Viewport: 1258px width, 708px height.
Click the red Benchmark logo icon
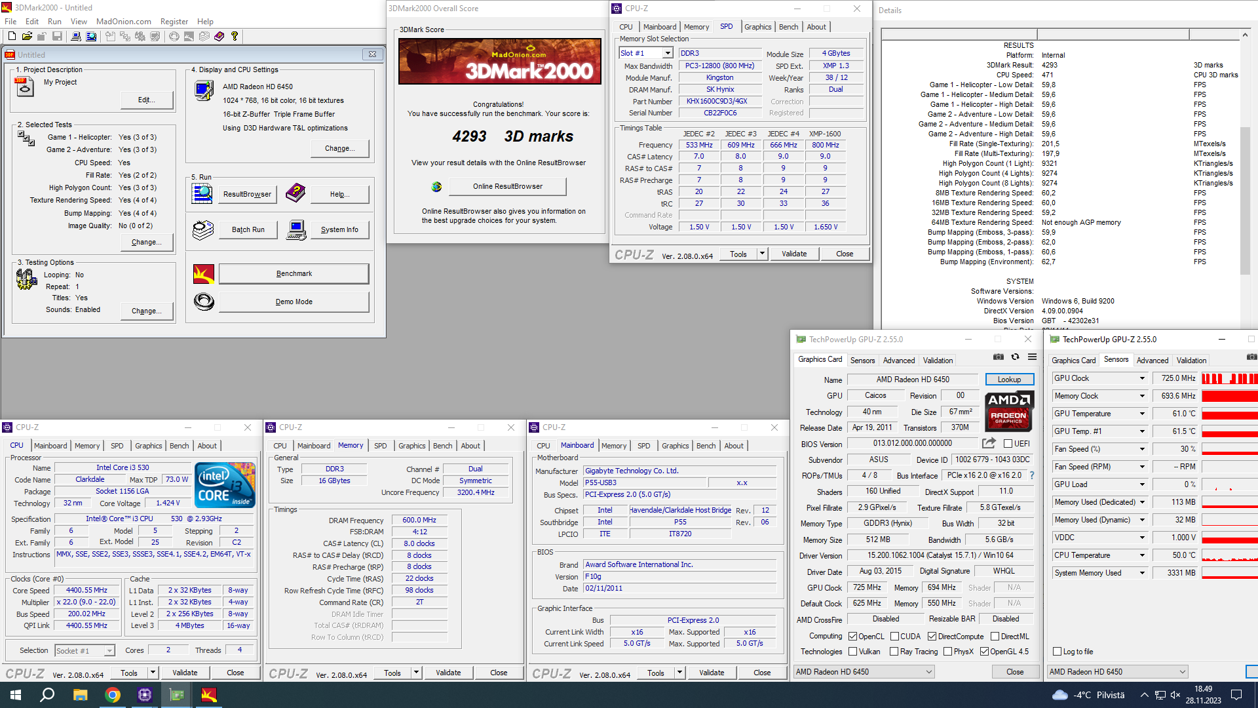point(204,273)
